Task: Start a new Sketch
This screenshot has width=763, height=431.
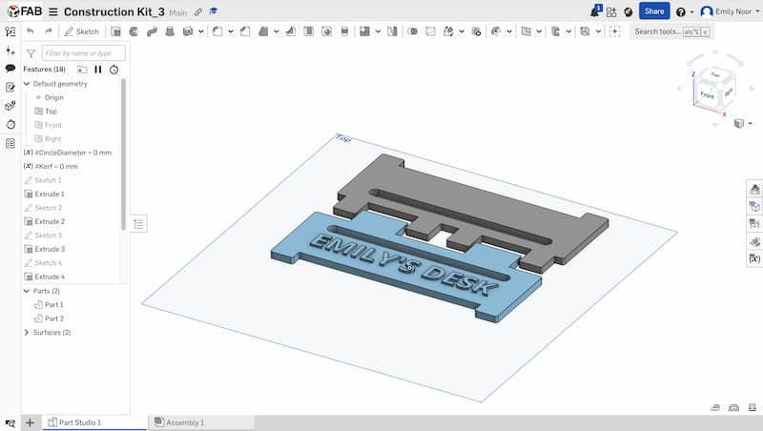Action: point(82,31)
